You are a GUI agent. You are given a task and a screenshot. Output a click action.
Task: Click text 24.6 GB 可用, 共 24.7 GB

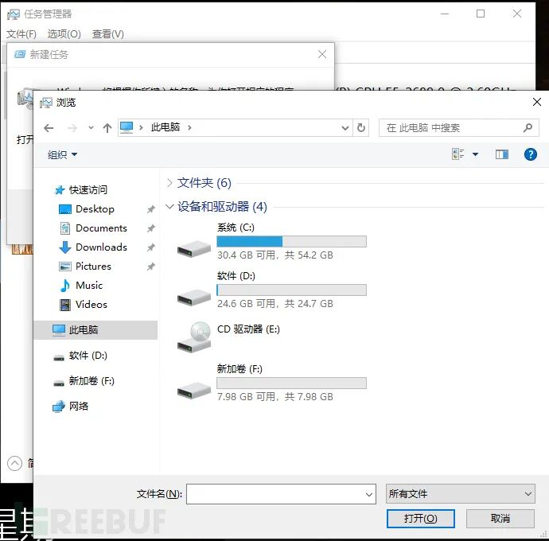[275, 304]
